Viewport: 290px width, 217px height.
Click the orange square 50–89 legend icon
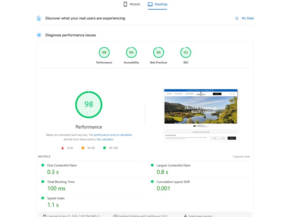pos(83,148)
